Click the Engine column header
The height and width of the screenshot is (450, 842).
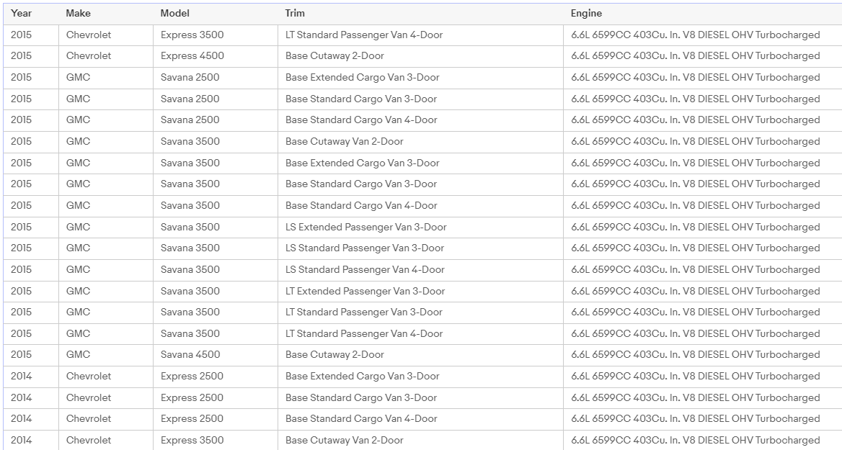click(x=586, y=14)
